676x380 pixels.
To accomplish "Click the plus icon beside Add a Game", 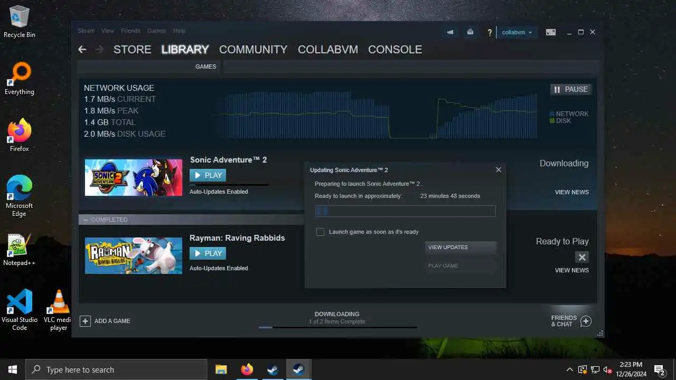I will pos(85,321).
